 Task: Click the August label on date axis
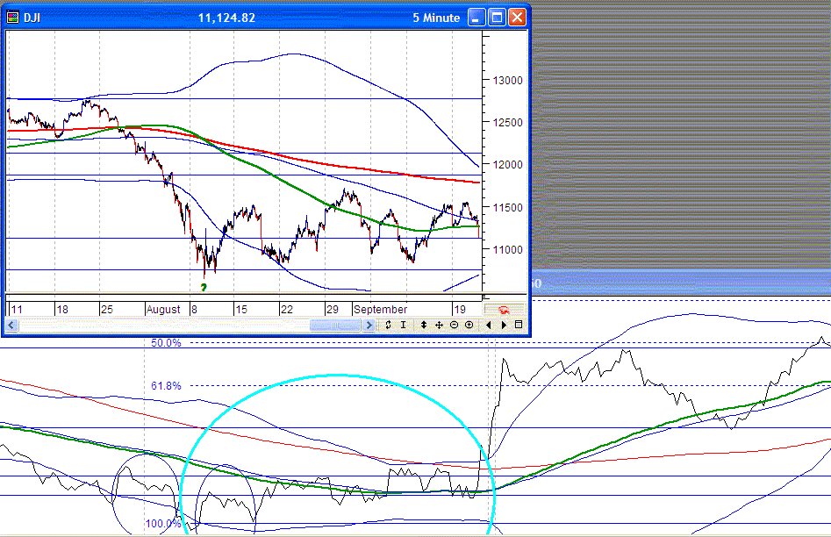pos(163,310)
